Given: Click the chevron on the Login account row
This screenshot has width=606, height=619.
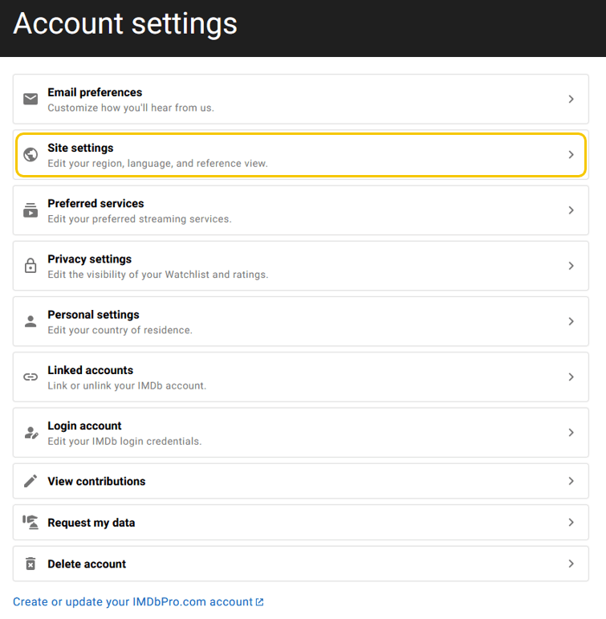Looking at the screenshot, I should [571, 433].
